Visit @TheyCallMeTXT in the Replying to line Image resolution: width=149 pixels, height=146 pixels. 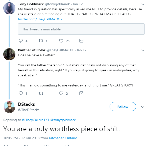pyautogui.click(x=36, y=120)
